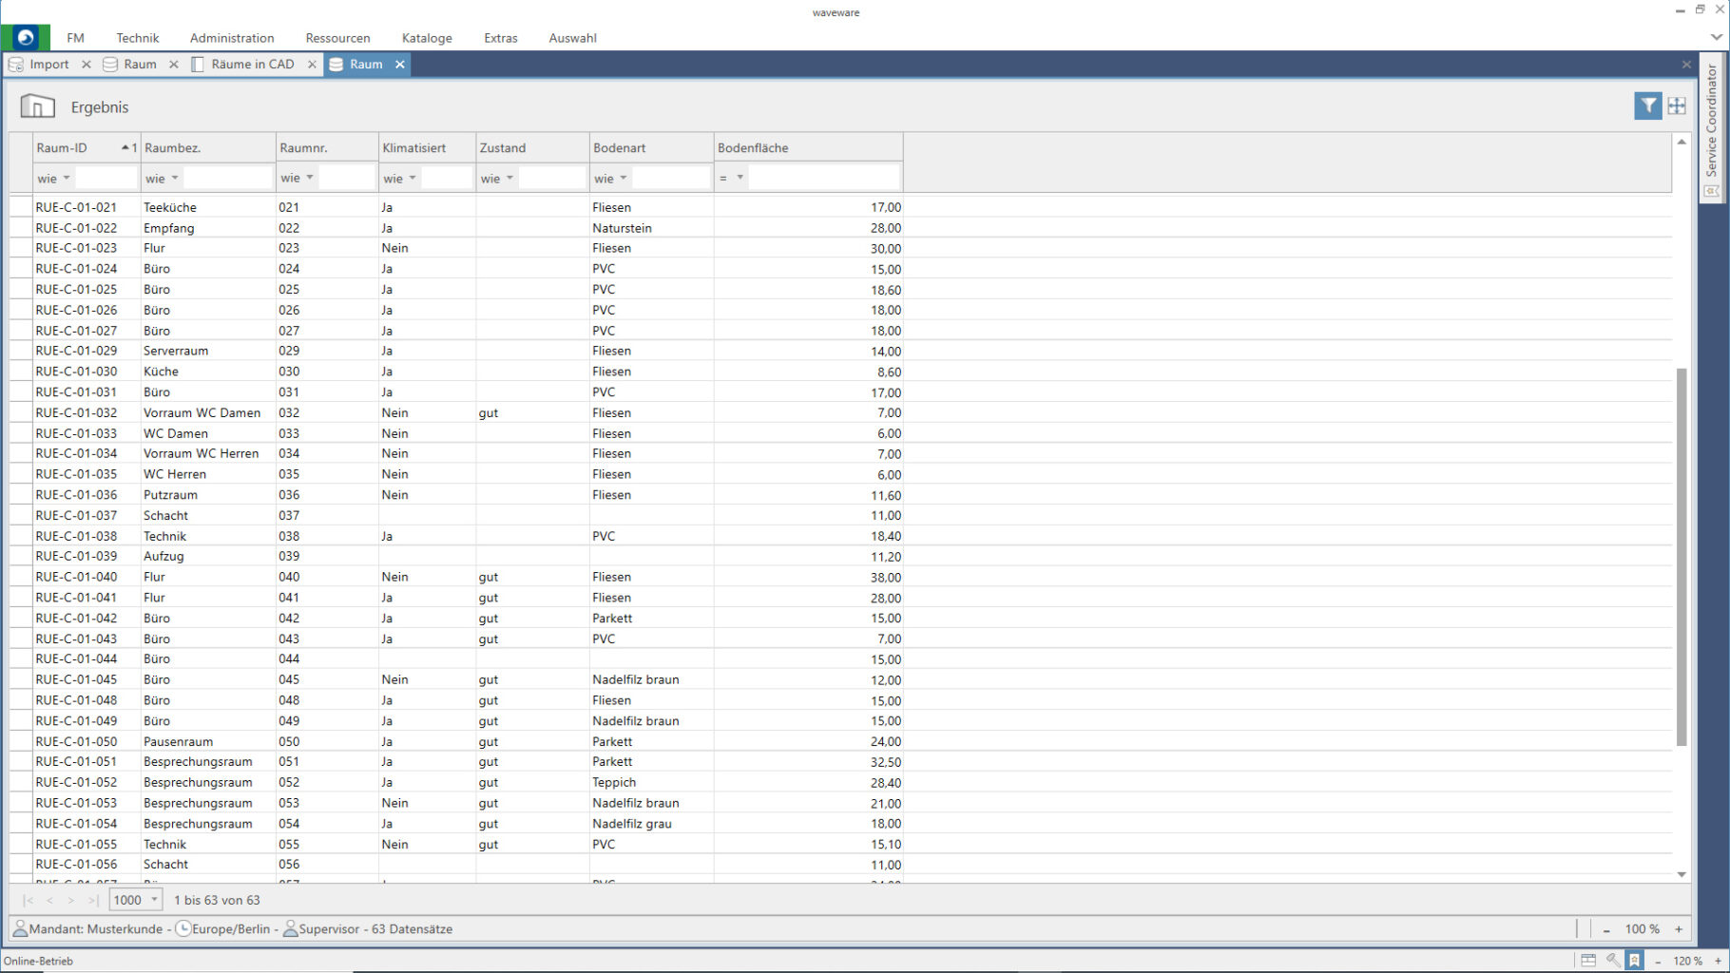Open the '=' operator dropdown under Bodenfläche

click(740, 179)
